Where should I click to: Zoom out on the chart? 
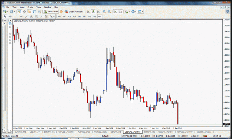point(109,12)
